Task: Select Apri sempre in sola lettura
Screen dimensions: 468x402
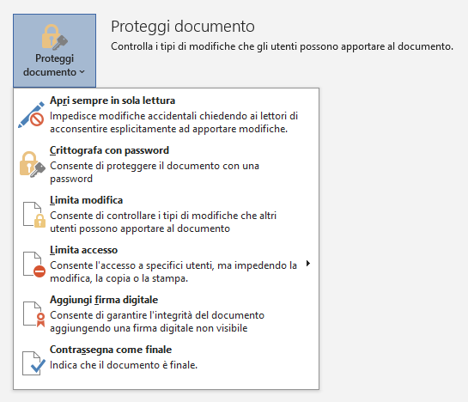Action: (x=112, y=100)
